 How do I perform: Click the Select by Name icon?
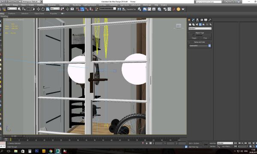tap(24, 9)
